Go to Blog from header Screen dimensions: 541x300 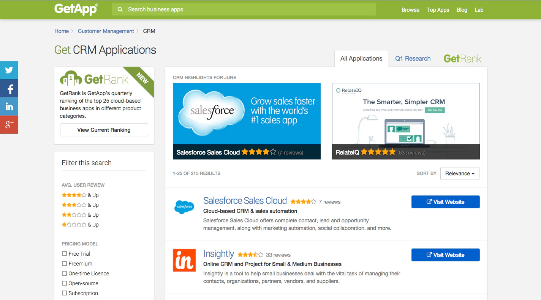[462, 10]
